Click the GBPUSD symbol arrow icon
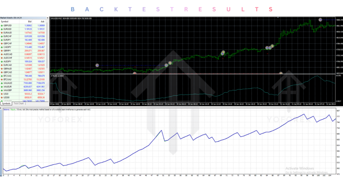The height and width of the screenshot is (193, 343). tap(2, 25)
